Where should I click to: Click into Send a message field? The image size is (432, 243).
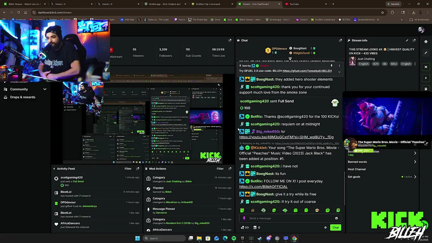tap(290, 218)
